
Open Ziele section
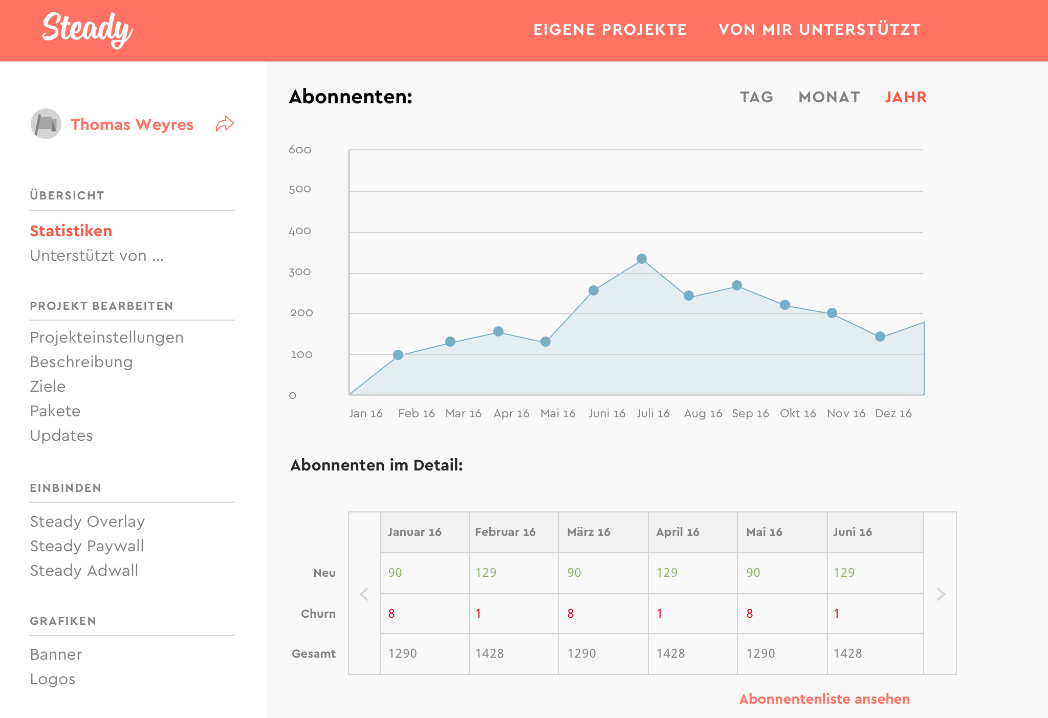(48, 386)
